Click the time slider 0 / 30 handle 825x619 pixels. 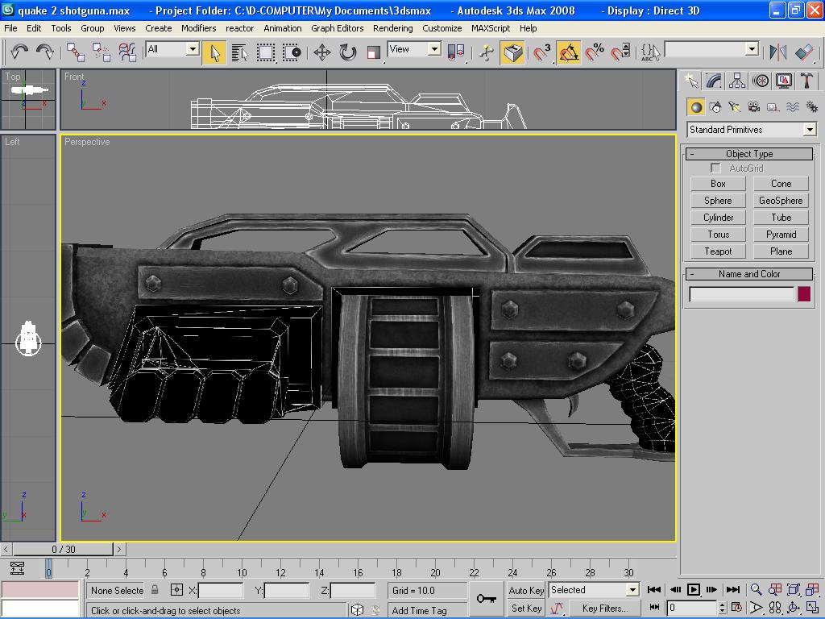(x=64, y=550)
